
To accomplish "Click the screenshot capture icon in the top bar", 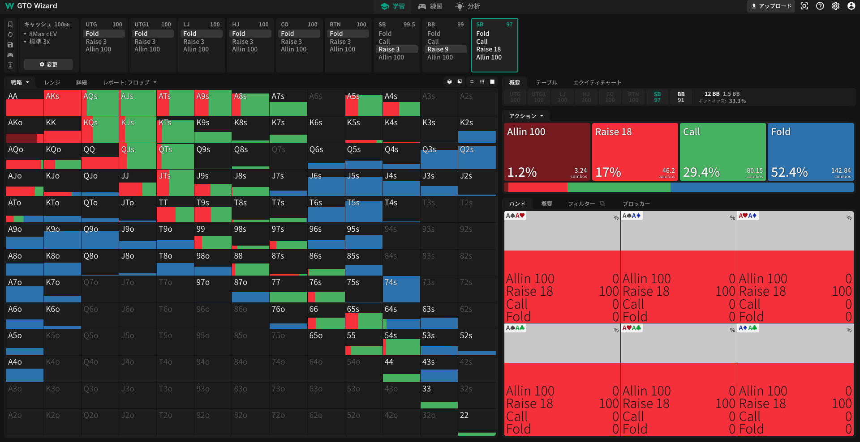I will pos(804,6).
